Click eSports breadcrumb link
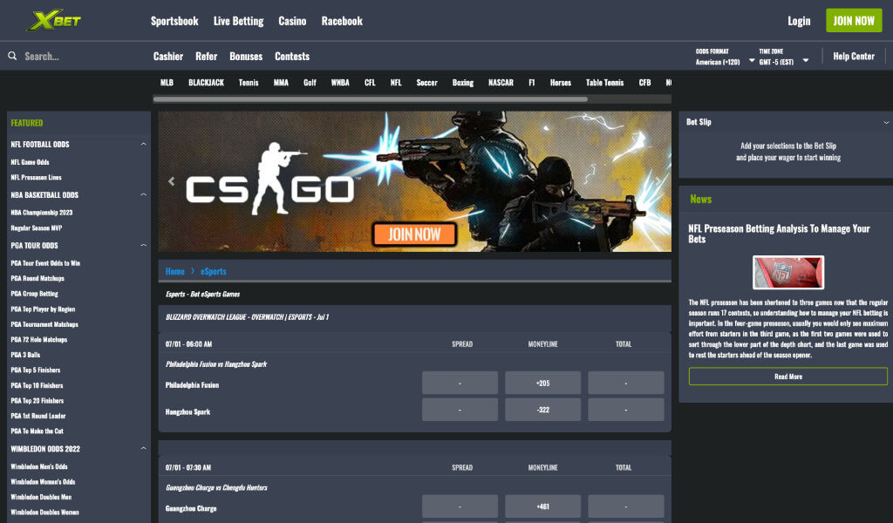Screen dimensions: 893x523 [x=213, y=271]
